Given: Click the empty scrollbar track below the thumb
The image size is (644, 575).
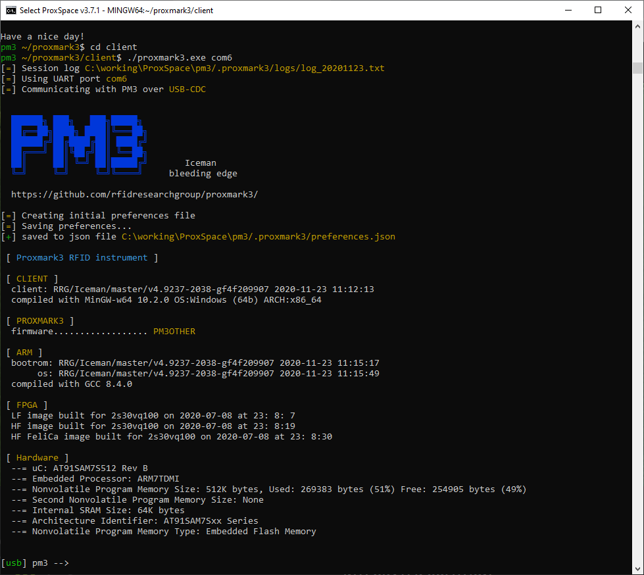Looking at the screenshot, I should click(x=637, y=329).
